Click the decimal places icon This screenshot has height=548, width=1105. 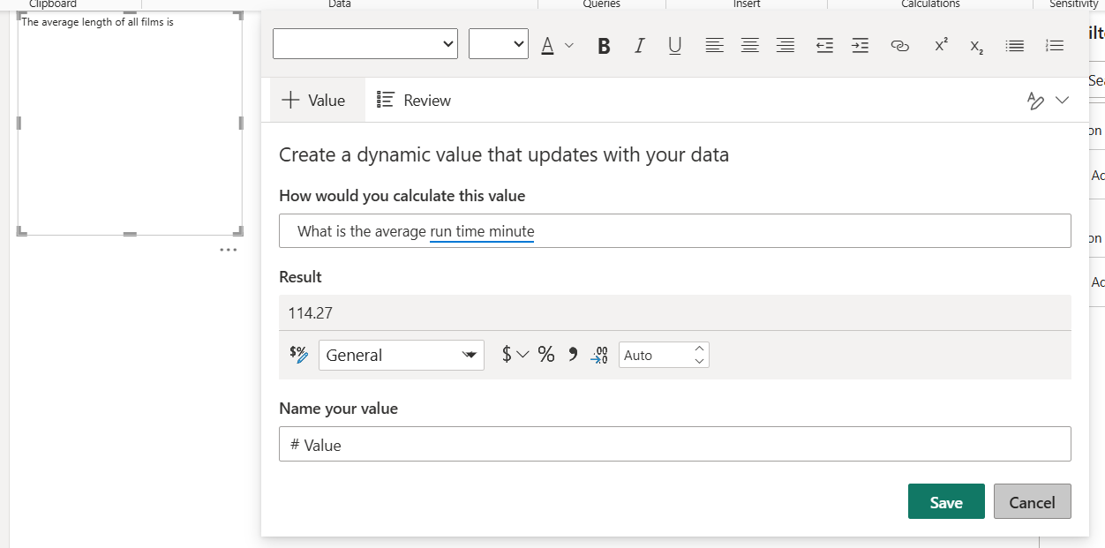click(x=599, y=355)
